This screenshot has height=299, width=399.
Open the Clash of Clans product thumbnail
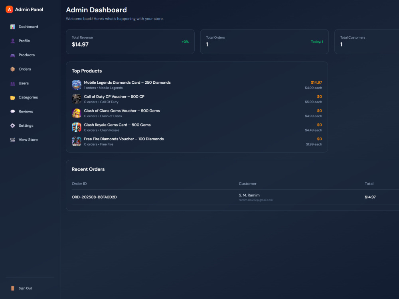(76, 113)
